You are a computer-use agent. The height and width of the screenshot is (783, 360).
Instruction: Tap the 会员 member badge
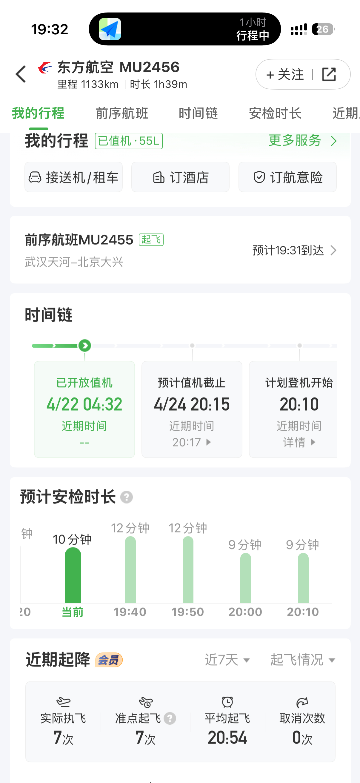(x=109, y=660)
